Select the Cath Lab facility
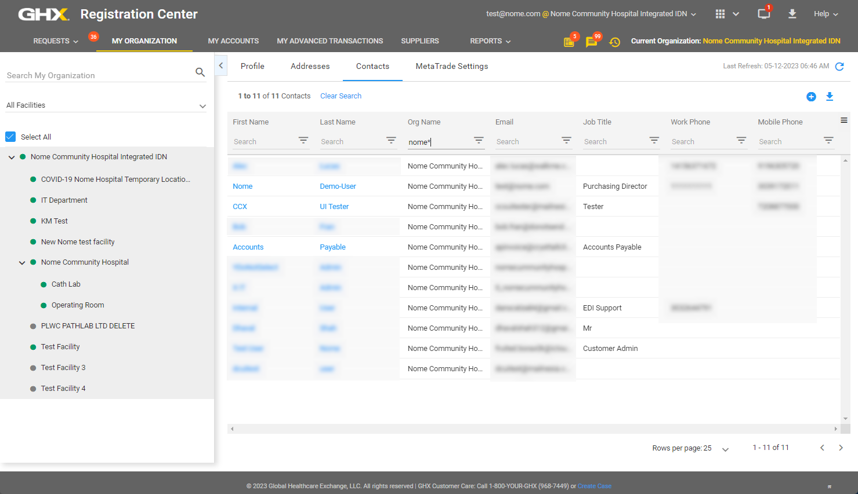 coord(66,284)
